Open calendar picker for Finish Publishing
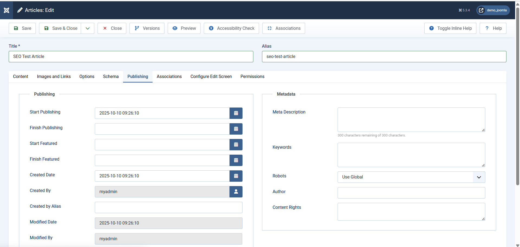Screen dimensions: 520x247 point(236,129)
